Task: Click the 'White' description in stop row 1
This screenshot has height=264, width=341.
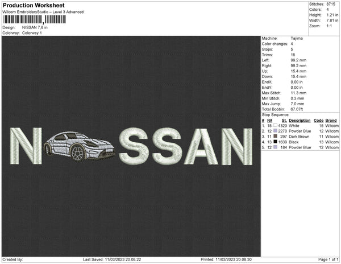Action: pyautogui.click(x=294, y=126)
